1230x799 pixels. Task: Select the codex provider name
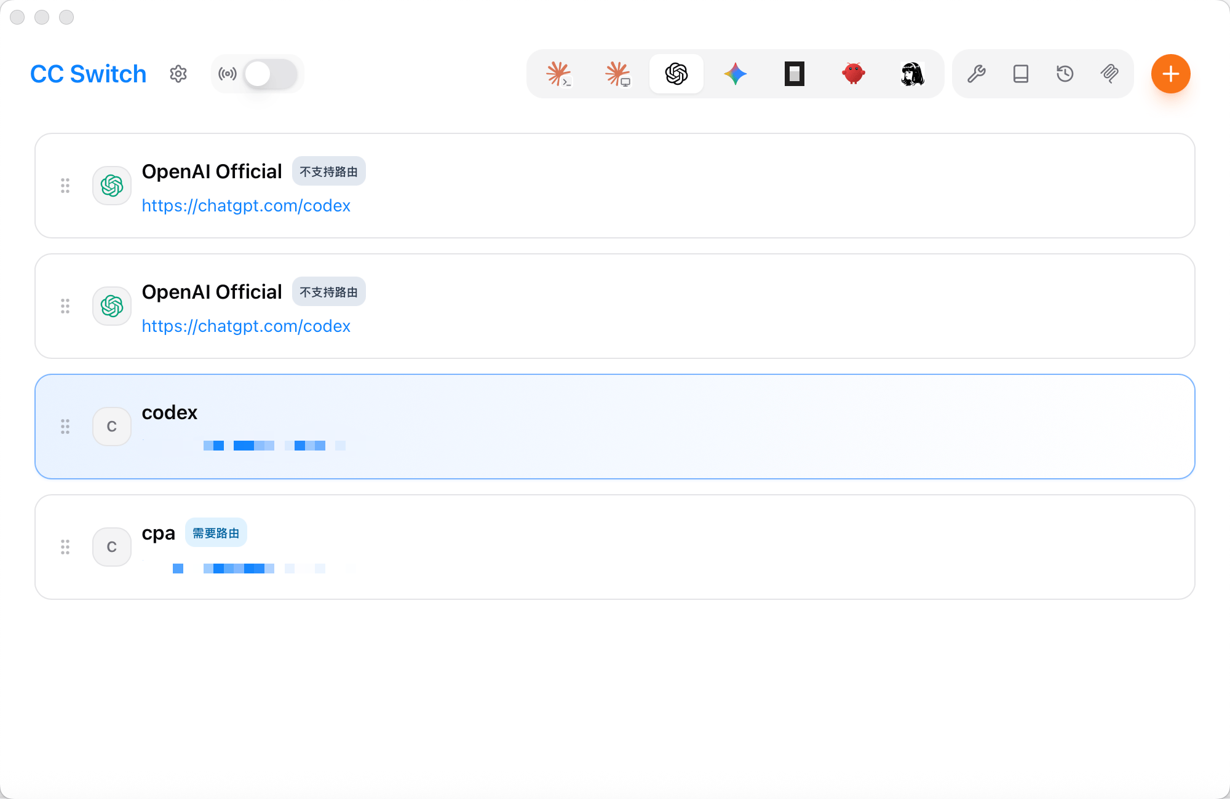170,412
